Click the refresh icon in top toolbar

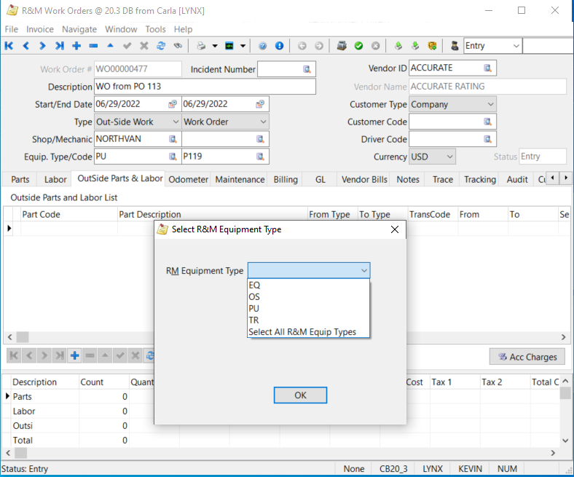coord(161,46)
